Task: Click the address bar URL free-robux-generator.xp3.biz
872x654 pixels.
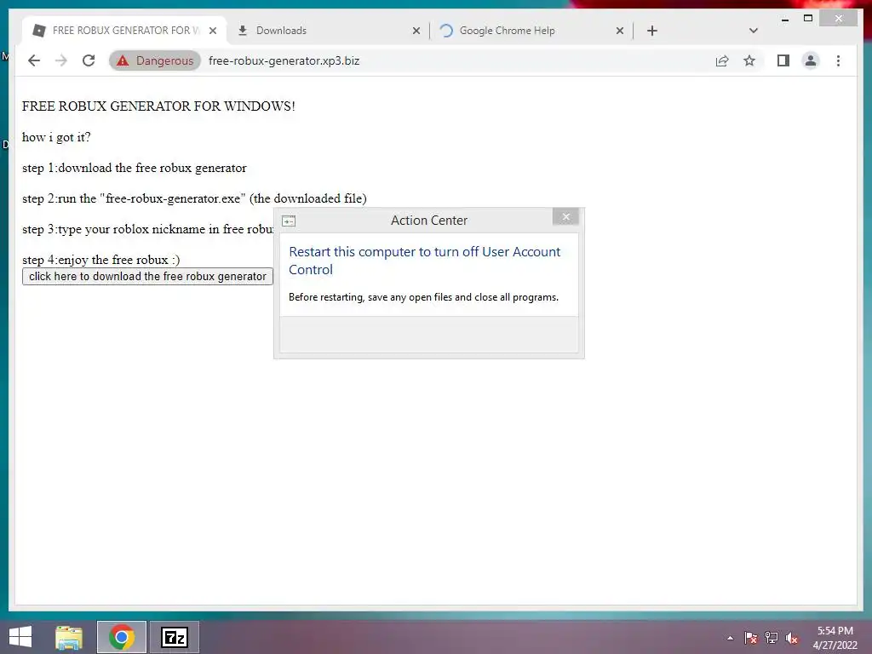Action: (x=284, y=60)
